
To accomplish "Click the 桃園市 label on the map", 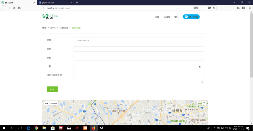I will click(x=177, y=111).
